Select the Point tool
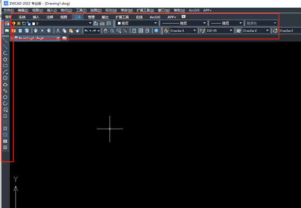 (5, 122)
